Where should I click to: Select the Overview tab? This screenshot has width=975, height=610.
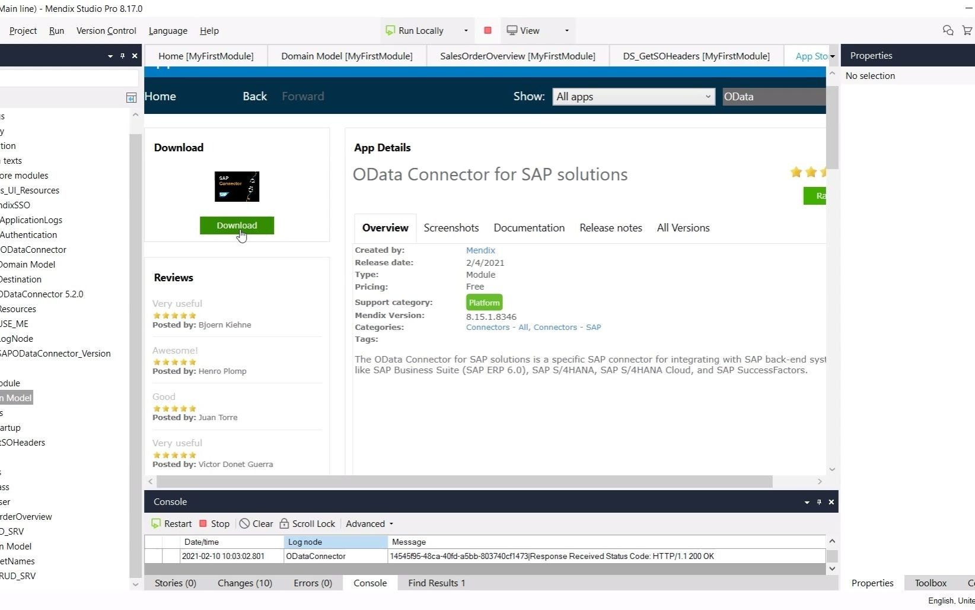[x=385, y=228]
